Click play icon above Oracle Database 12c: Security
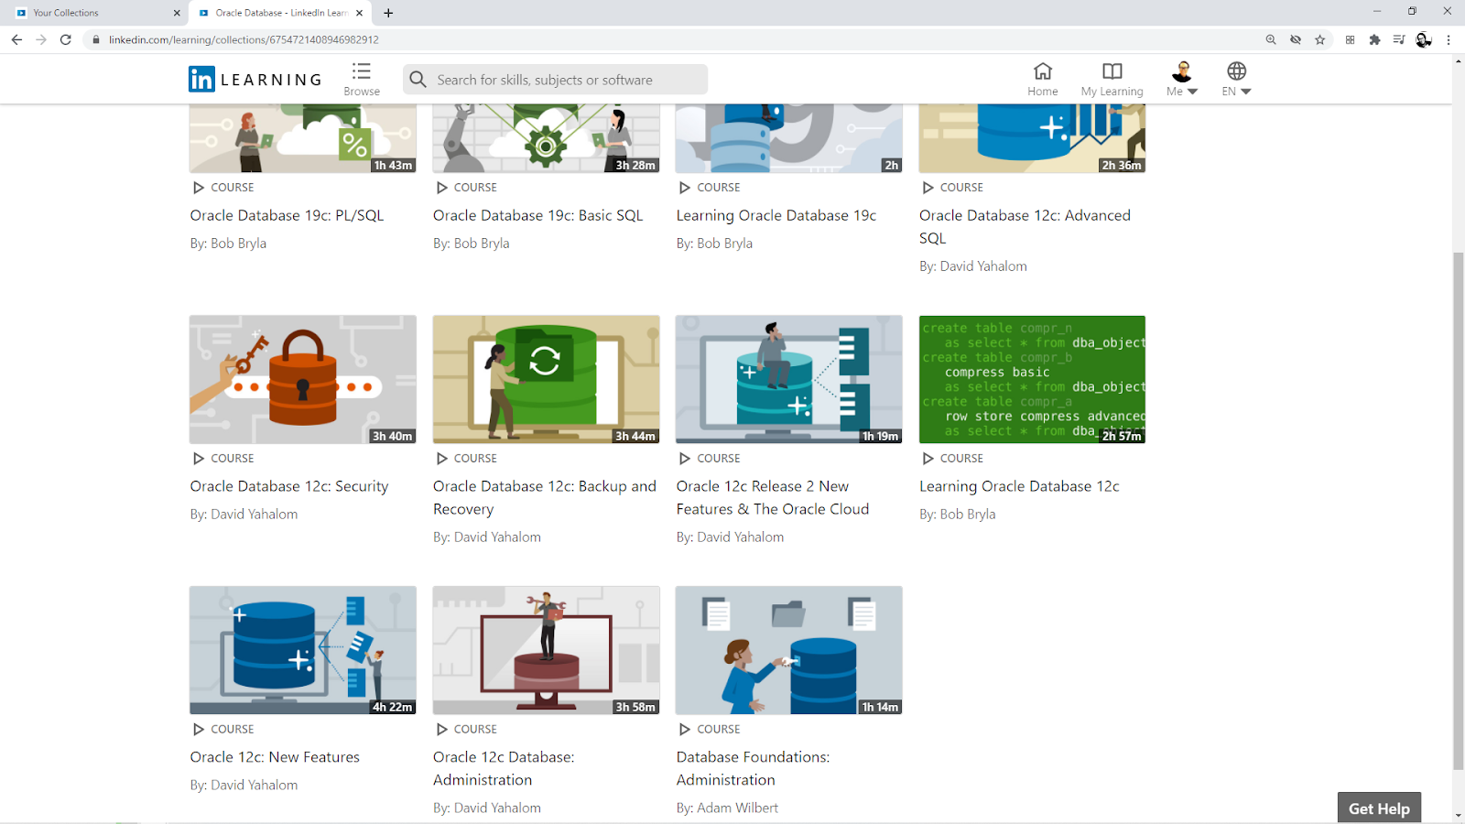The image size is (1465, 824). tap(199, 459)
